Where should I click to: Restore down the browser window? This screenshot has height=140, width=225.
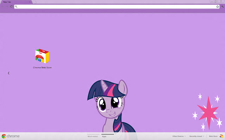coord(216,1)
